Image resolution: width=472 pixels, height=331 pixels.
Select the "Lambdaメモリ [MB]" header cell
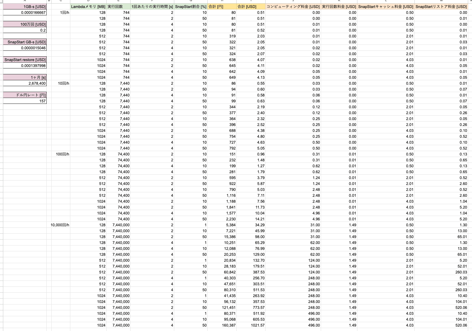coord(88,6)
